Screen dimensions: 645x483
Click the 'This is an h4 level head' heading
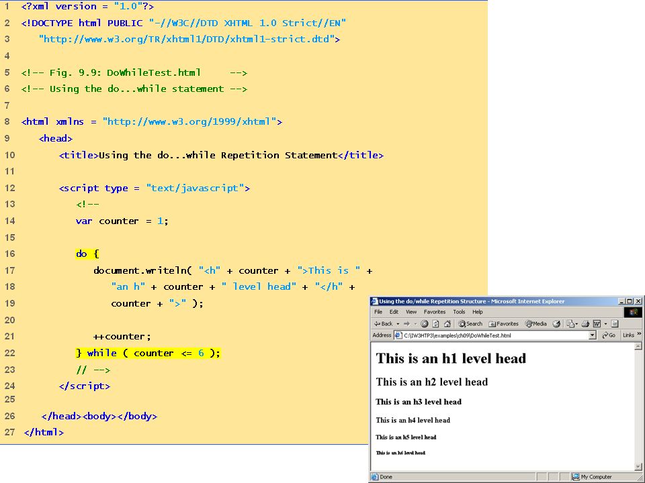point(413,420)
